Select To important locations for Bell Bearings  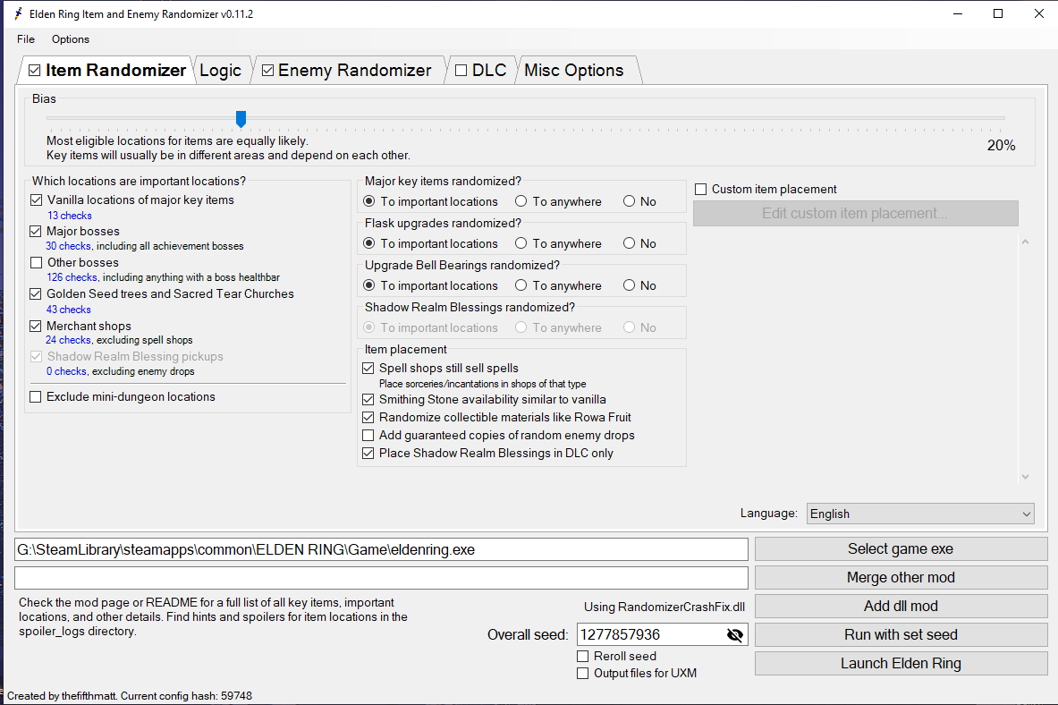click(x=369, y=285)
